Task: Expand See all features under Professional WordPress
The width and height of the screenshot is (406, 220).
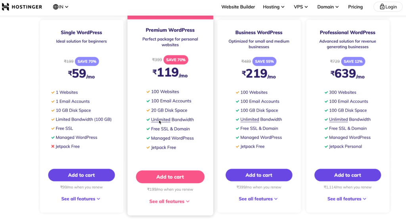Action: (x=347, y=199)
